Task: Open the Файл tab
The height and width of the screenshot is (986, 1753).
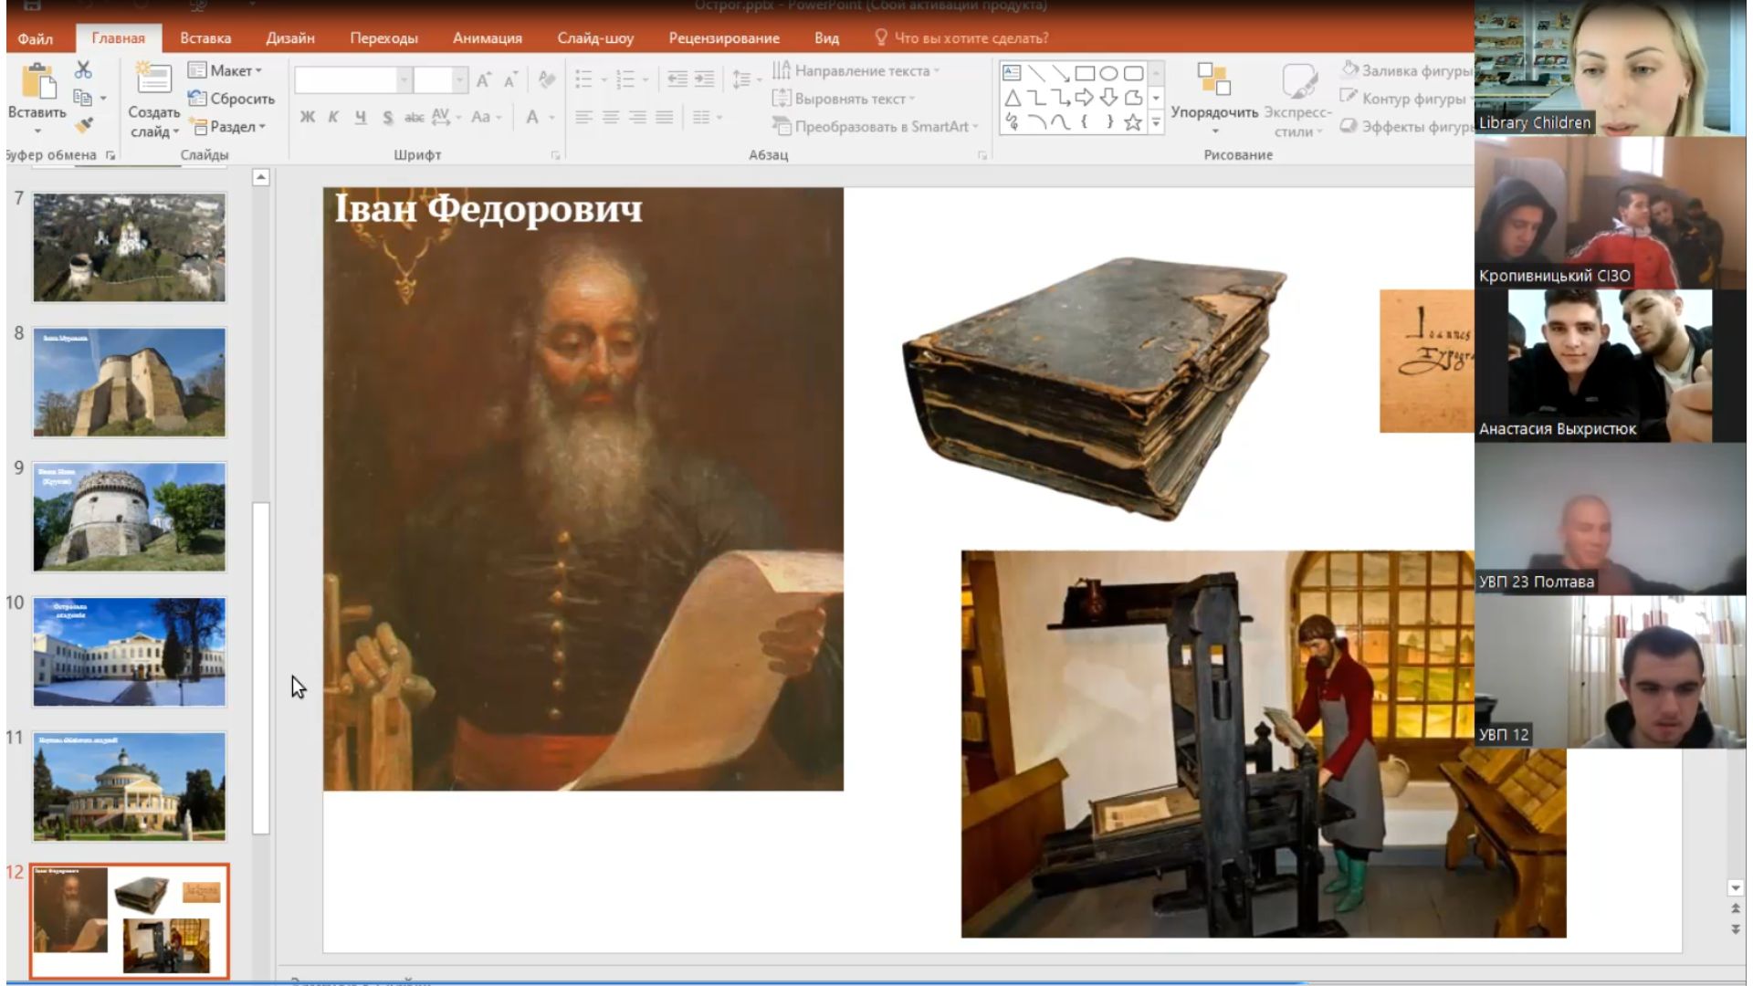Action: pyautogui.click(x=35, y=37)
